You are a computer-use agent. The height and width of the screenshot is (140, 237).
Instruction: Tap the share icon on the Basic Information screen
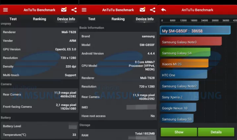point(153,10)
